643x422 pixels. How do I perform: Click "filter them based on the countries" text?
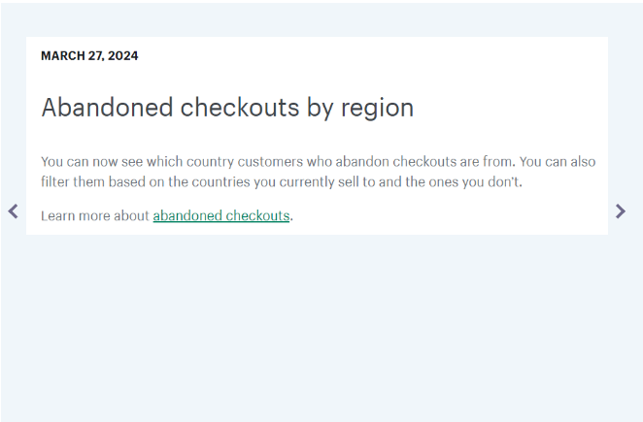click(x=145, y=181)
